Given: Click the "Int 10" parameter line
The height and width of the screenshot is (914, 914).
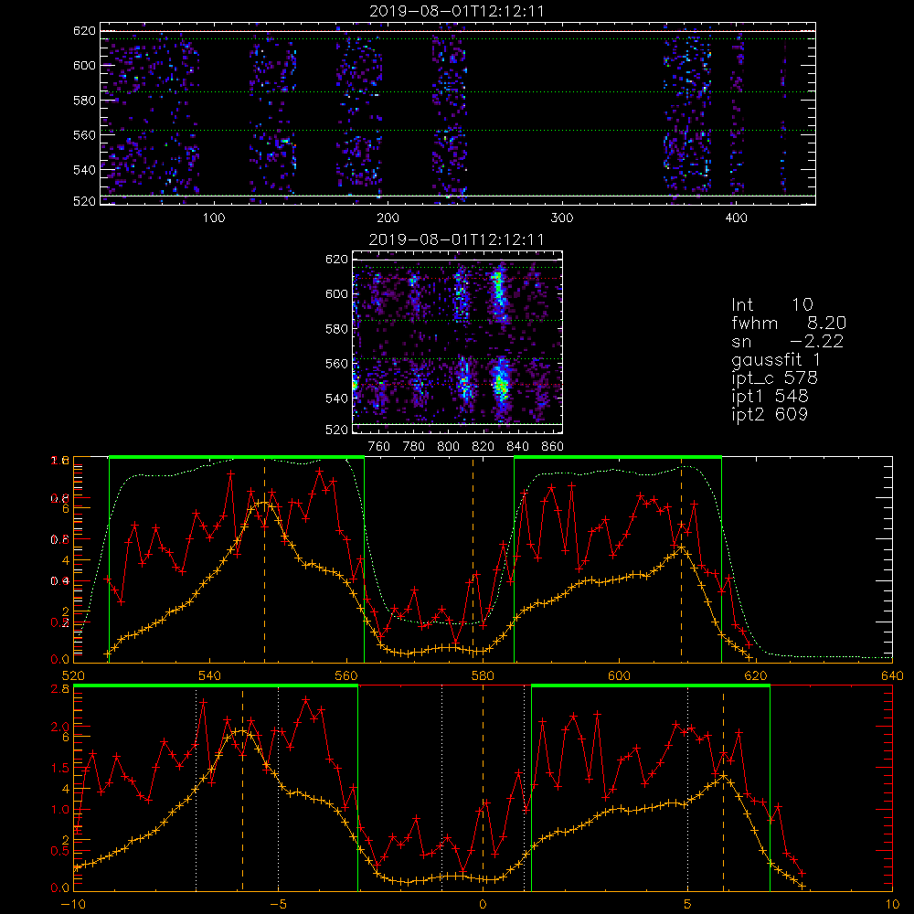Looking at the screenshot, I should [771, 304].
